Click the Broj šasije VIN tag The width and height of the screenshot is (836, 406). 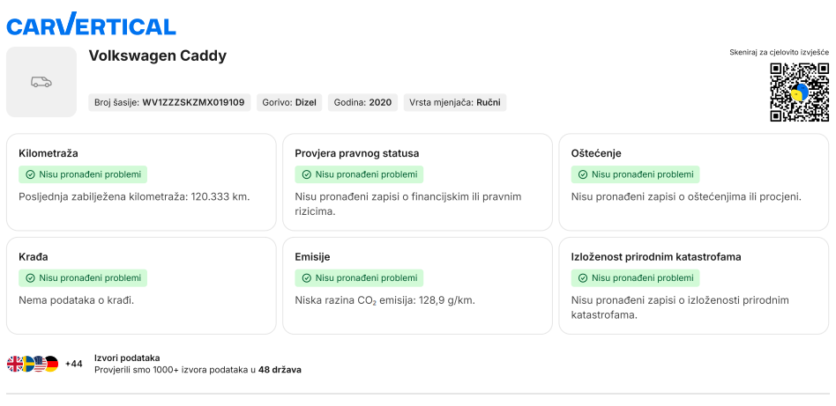pyautogui.click(x=169, y=102)
